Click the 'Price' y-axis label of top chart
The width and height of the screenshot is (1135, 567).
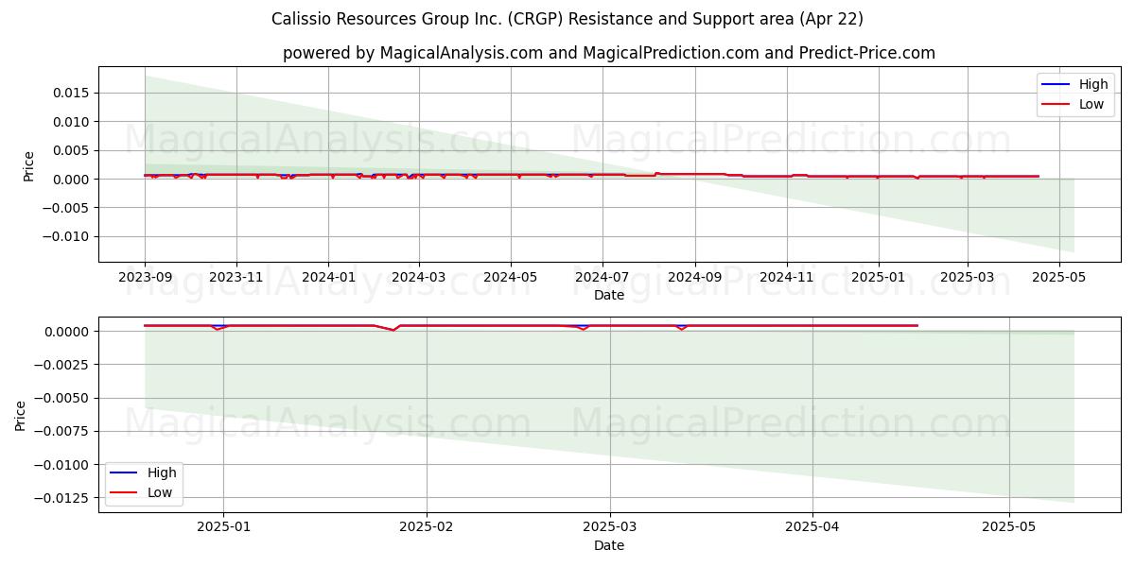(x=28, y=164)
